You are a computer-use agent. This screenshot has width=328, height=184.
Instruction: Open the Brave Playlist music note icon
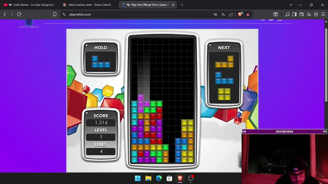coord(287,15)
